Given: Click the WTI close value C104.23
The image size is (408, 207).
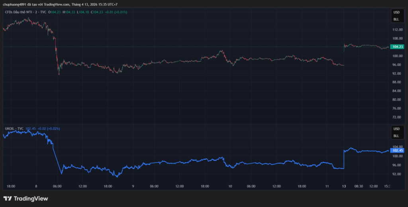Looking at the screenshot, I should 97,12.
